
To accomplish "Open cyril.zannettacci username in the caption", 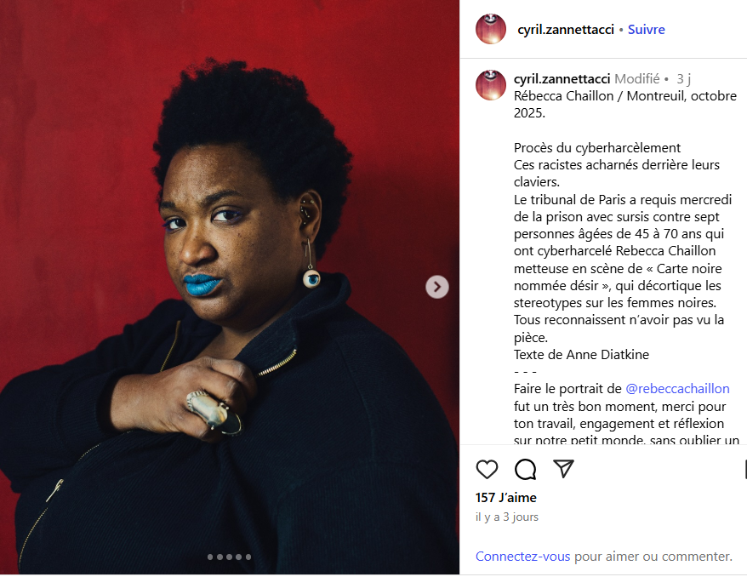I will pos(562,78).
